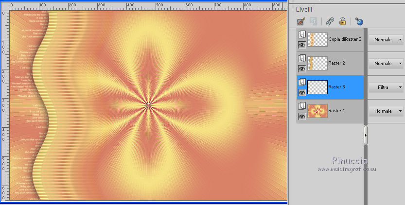
Task: Click the center of the starburst image
Action: tap(148, 105)
